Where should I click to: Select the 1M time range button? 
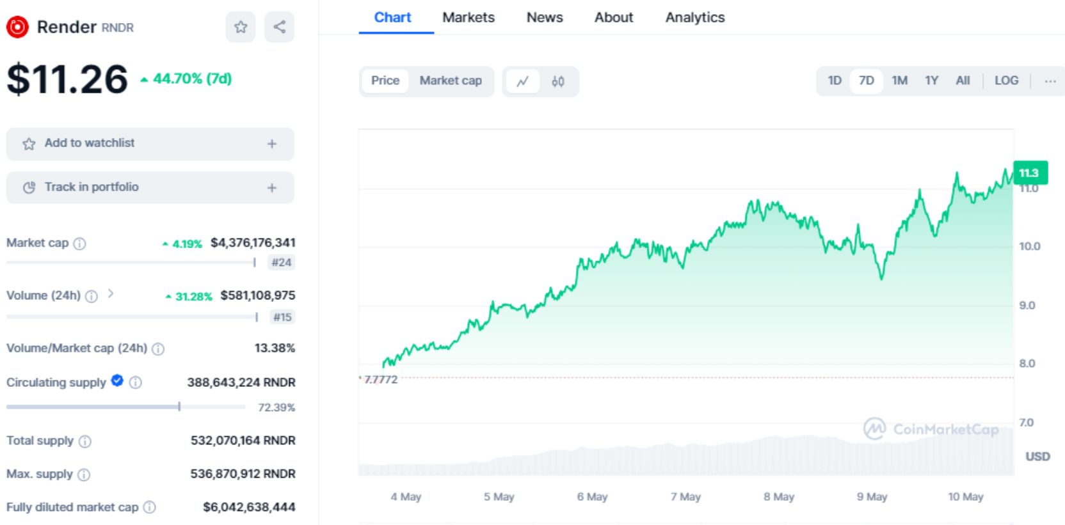899,81
